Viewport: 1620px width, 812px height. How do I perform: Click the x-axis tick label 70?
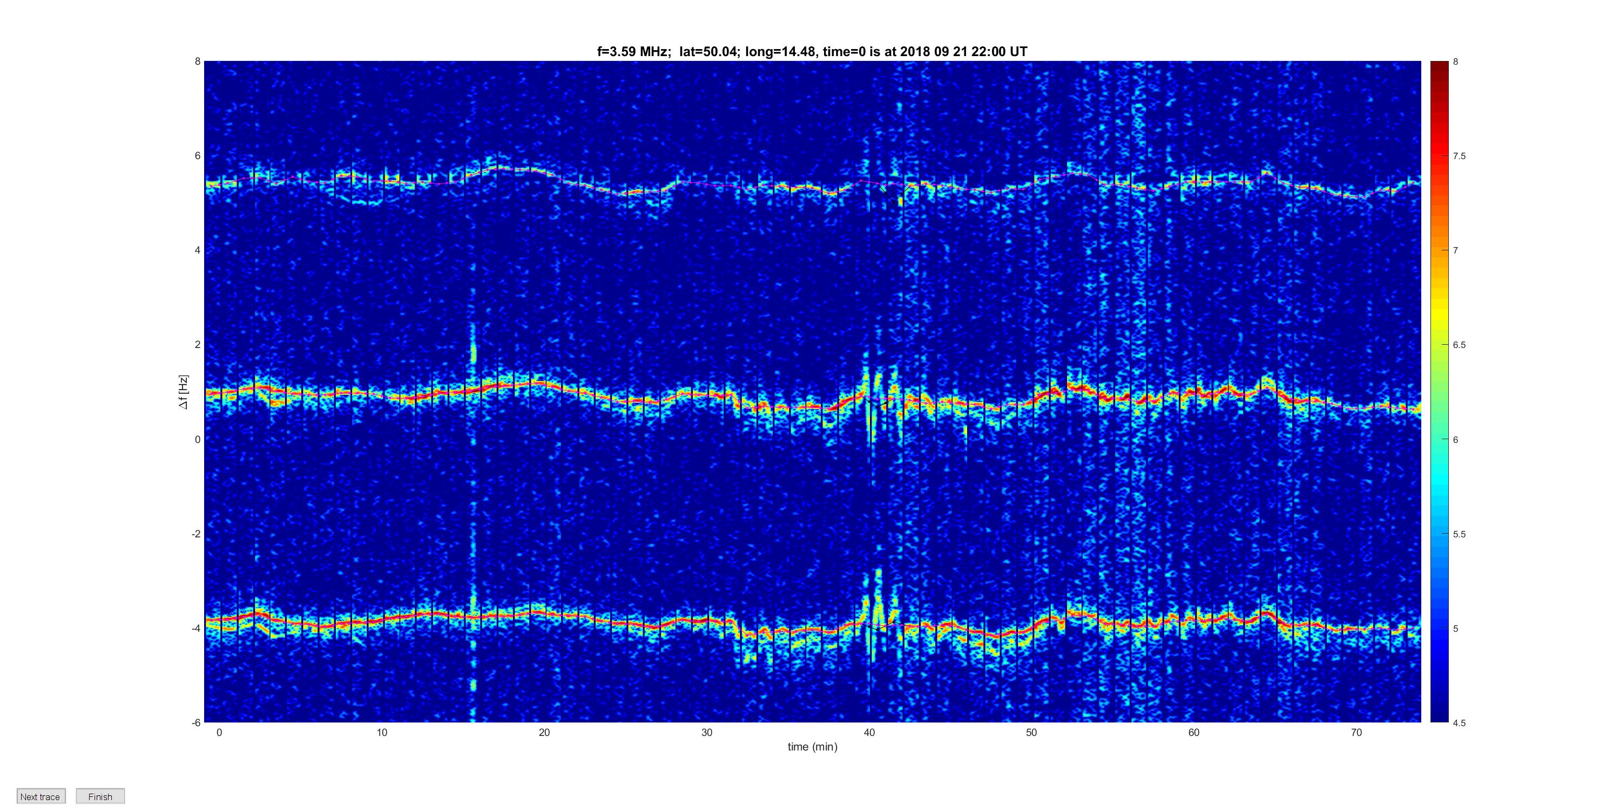click(x=1356, y=733)
